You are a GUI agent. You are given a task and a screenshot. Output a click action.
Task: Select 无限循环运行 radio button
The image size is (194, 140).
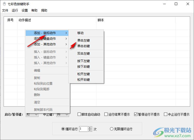coord(112,129)
